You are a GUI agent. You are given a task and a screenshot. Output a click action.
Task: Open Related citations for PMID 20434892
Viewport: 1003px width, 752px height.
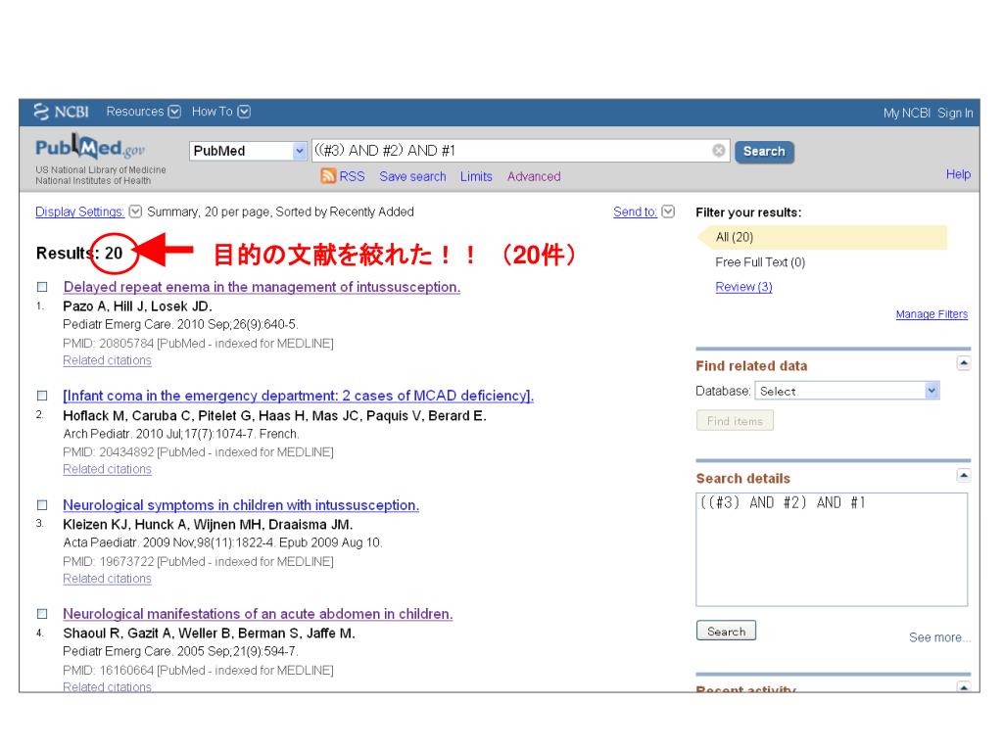click(108, 469)
